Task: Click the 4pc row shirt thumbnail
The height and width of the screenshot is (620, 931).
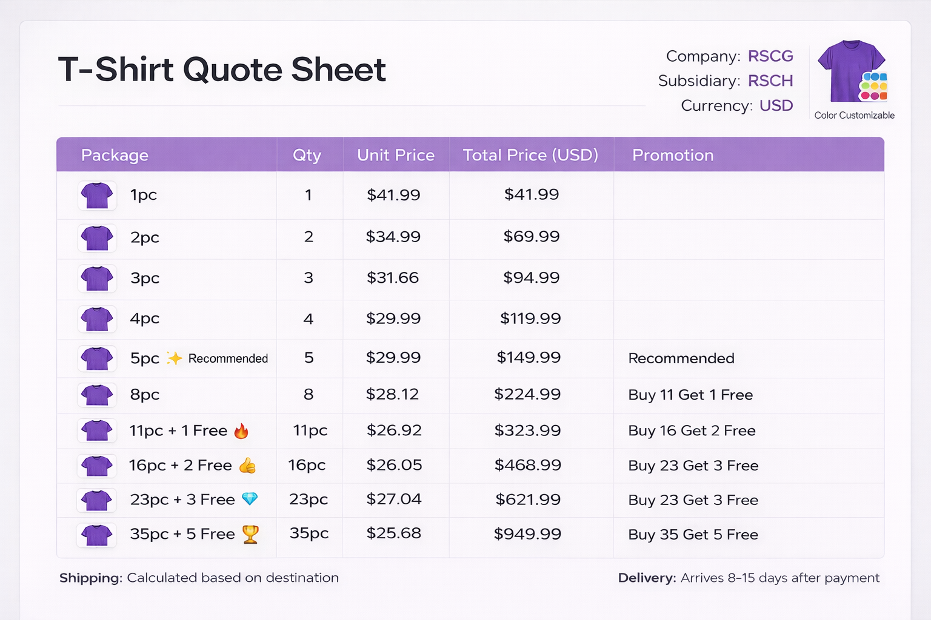Action: coord(97,319)
